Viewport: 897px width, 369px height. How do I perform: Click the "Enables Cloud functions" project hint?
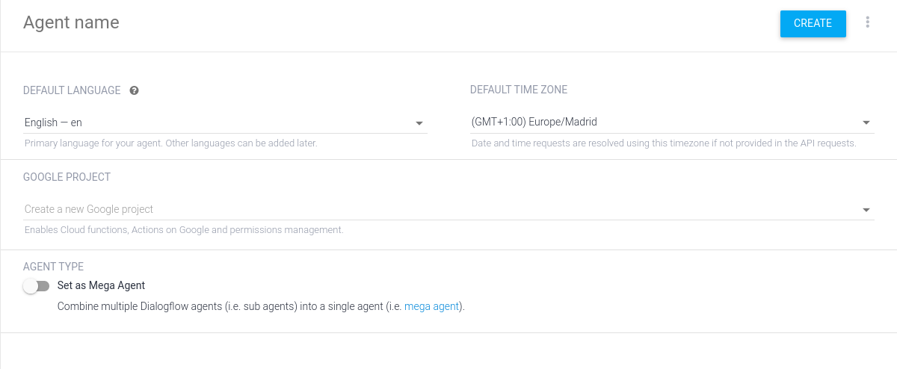click(184, 230)
